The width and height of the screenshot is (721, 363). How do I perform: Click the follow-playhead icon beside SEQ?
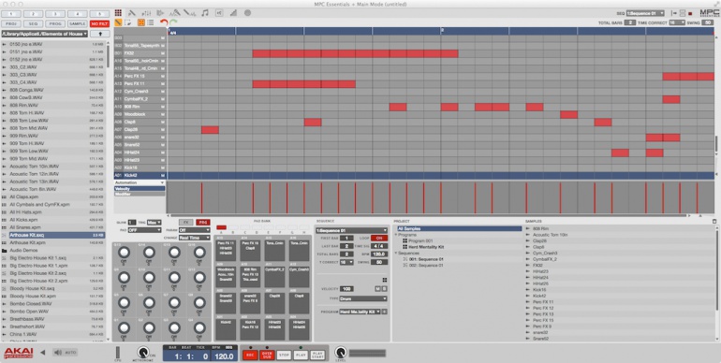coord(673,13)
